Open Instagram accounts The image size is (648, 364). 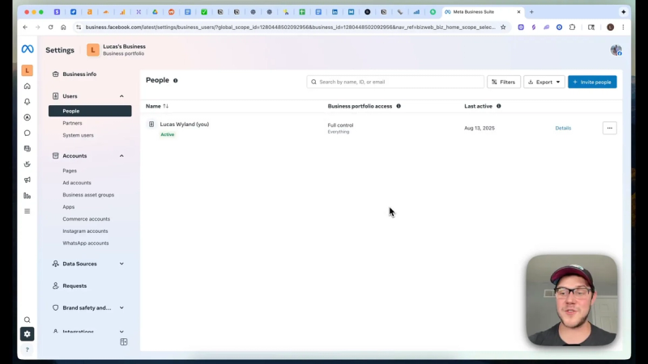pyautogui.click(x=85, y=231)
